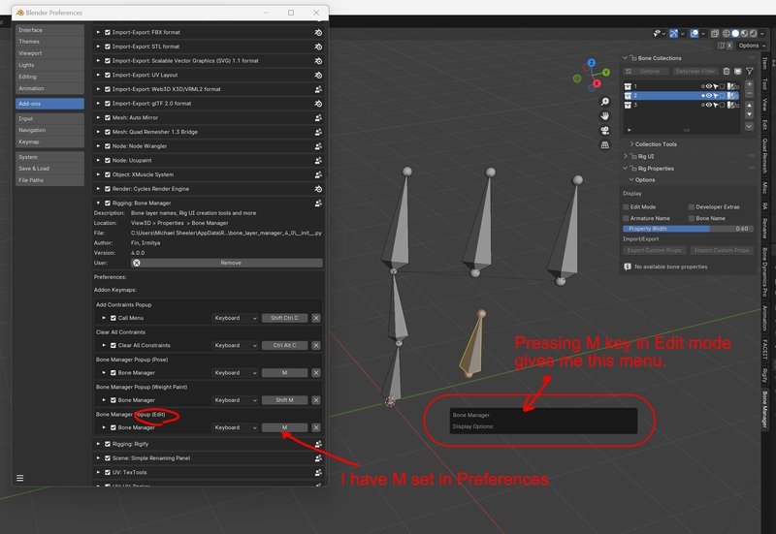Open Keyboard dropdown for Call Menu
Image resolution: width=776 pixels, height=534 pixels.
(235, 318)
